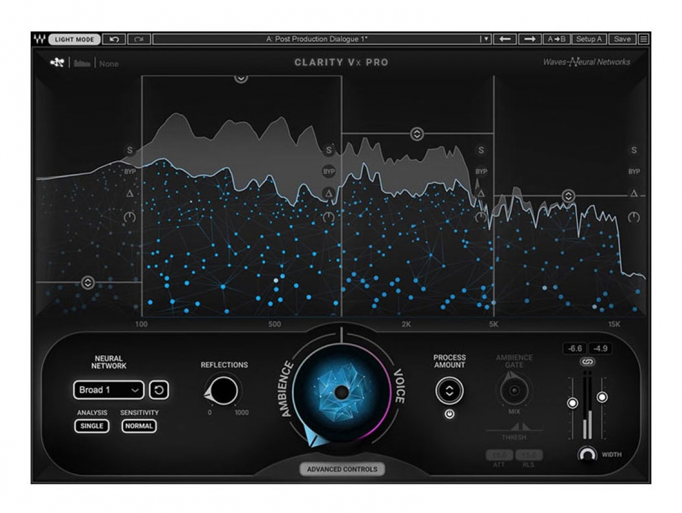
Task: Click the -6.6 output level value
Action: coord(575,348)
